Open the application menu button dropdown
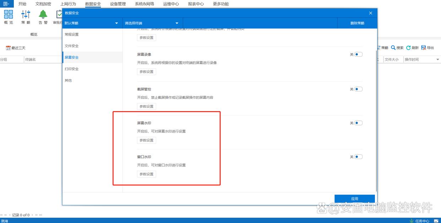Viewport: 441px width, 223px height. pos(6,4)
